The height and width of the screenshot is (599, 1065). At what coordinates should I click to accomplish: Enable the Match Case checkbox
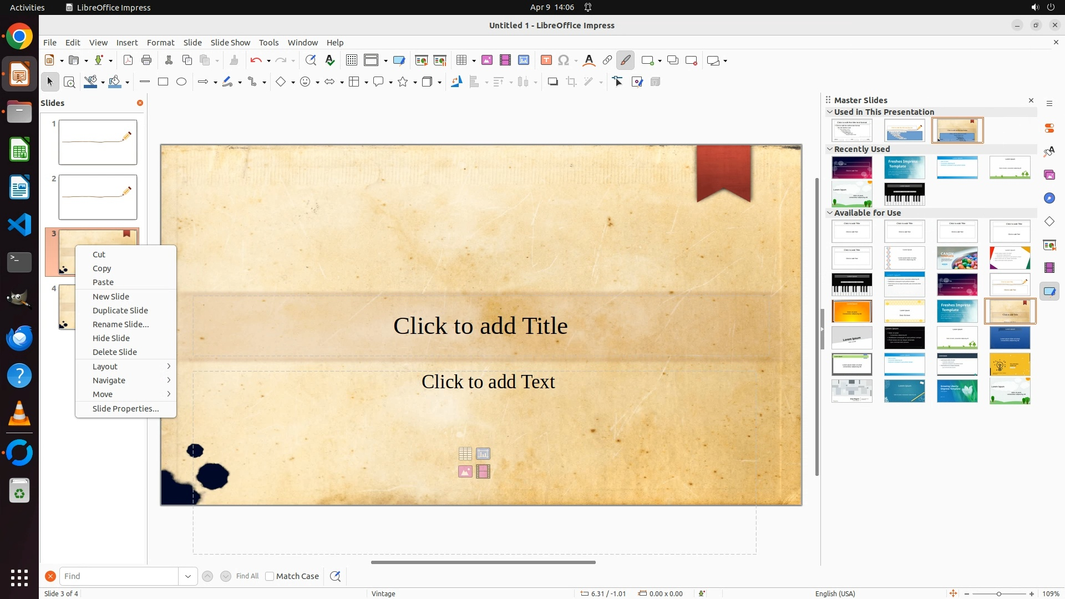(x=270, y=576)
